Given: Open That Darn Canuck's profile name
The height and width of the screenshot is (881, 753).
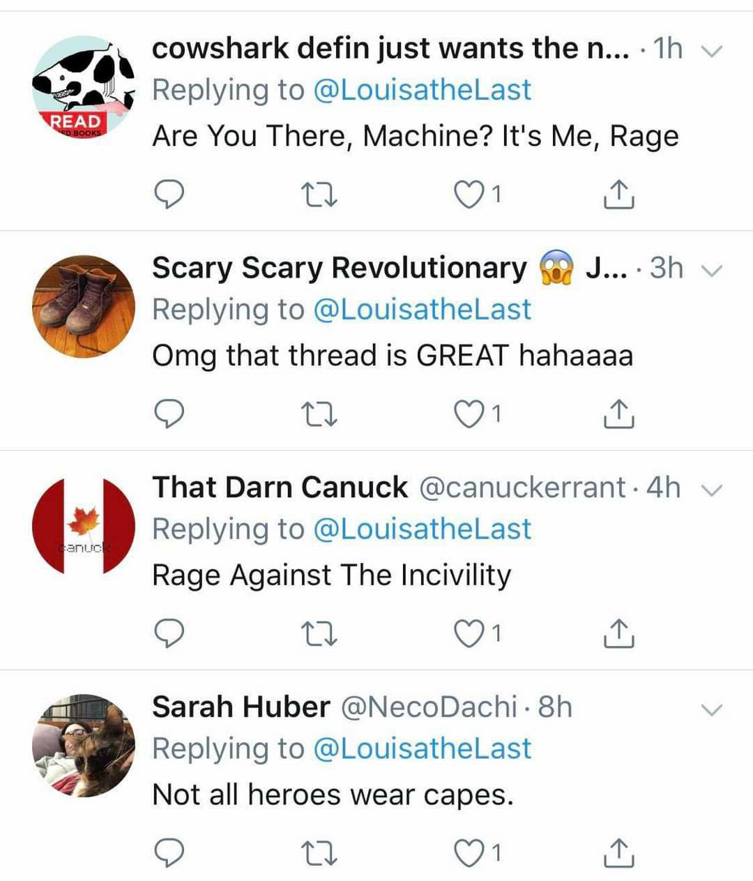Looking at the screenshot, I should (x=280, y=487).
